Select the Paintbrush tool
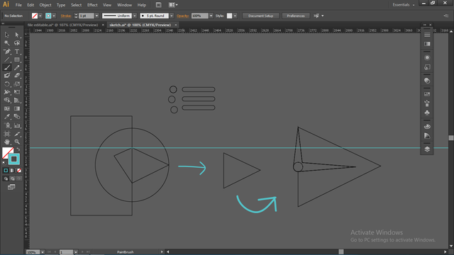454x255 pixels. tap(7, 67)
